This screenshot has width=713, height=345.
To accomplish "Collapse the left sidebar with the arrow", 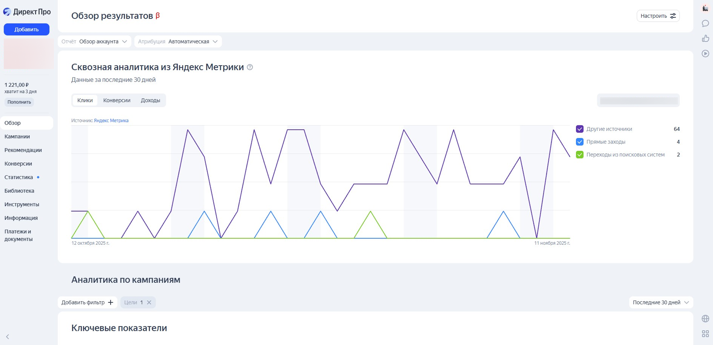I will [8, 337].
